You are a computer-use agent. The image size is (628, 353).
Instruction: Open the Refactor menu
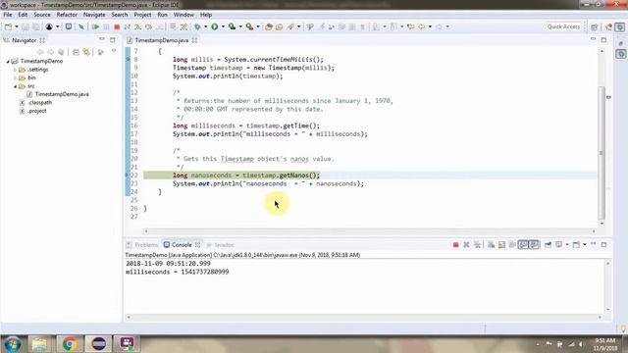pos(67,15)
